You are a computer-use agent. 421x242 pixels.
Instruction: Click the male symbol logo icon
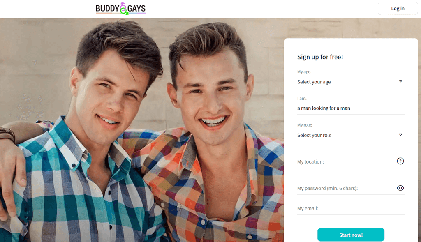click(x=123, y=8)
